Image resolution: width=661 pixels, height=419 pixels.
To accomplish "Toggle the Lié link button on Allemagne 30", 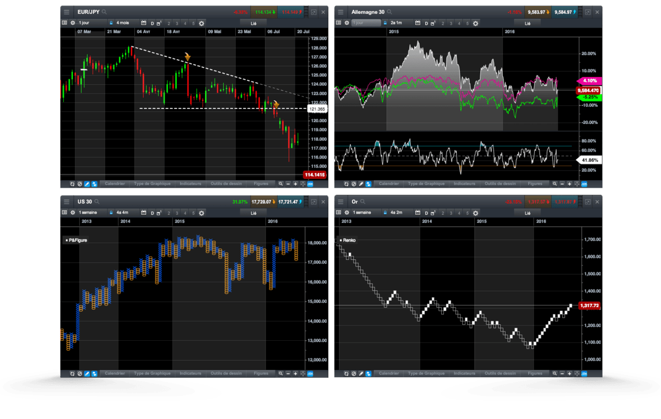I will tap(528, 23).
